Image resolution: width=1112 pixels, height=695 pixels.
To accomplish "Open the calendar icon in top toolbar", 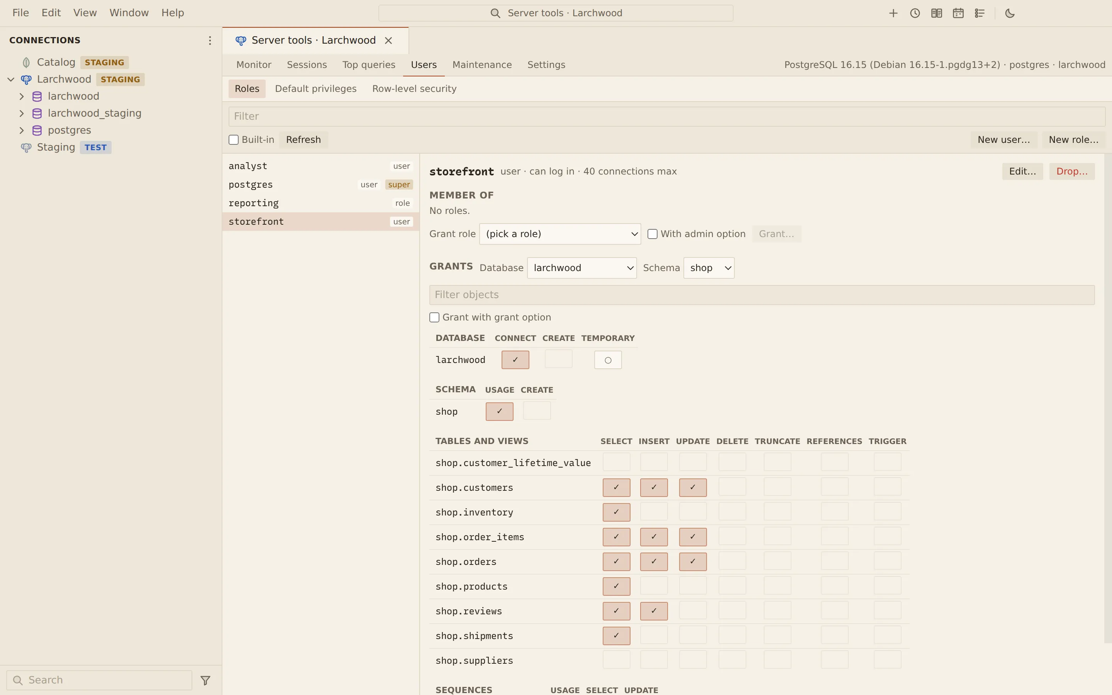I will pos(958,14).
